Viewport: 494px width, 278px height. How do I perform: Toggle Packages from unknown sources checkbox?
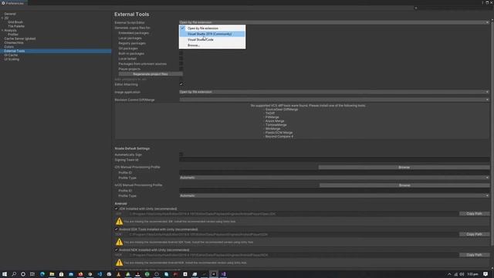click(181, 63)
